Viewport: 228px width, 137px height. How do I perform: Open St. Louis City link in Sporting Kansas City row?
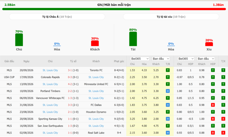(x=96, y=119)
